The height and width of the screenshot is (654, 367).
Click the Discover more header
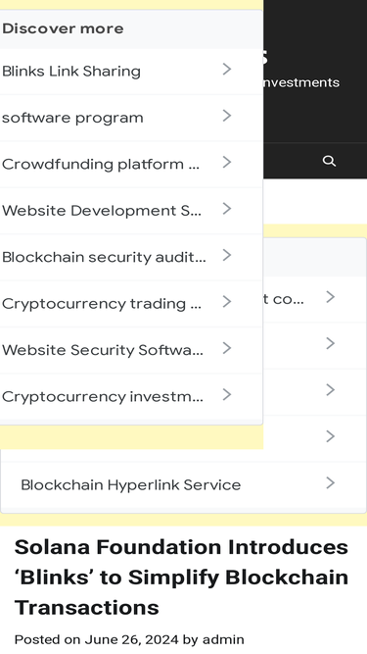click(x=63, y=28)
